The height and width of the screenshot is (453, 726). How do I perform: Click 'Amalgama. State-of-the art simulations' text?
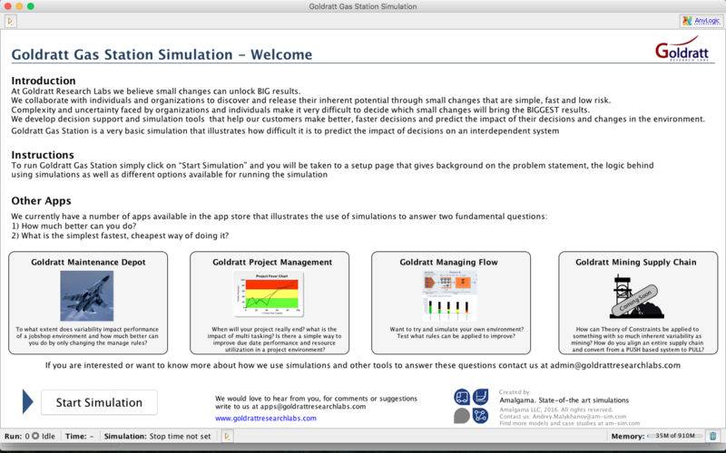click(564, 400)
